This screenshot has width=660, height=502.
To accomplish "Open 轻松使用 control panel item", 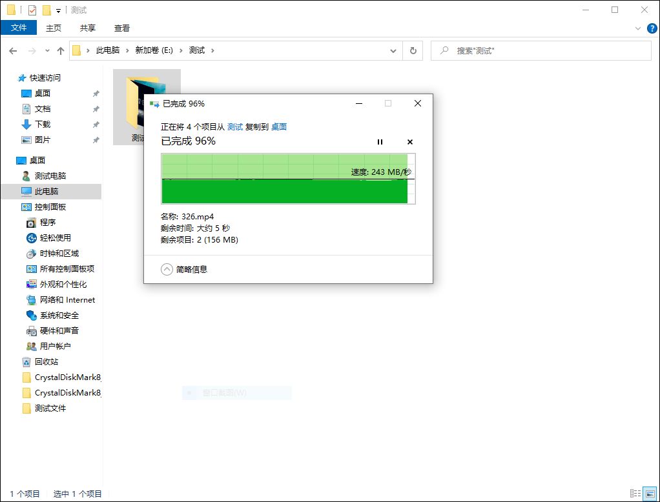I will coord(55,238).
